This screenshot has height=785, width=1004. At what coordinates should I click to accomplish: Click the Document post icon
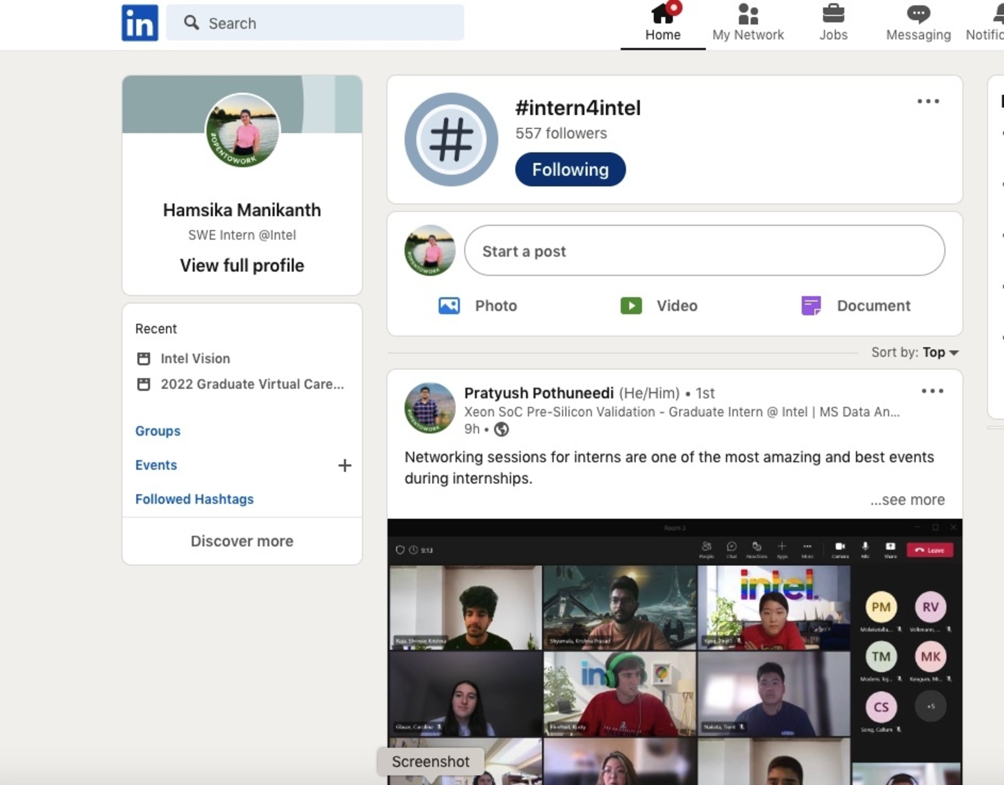click(x=811, y=305)
